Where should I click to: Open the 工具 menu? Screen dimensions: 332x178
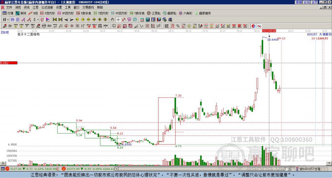[x=68, y=7]
